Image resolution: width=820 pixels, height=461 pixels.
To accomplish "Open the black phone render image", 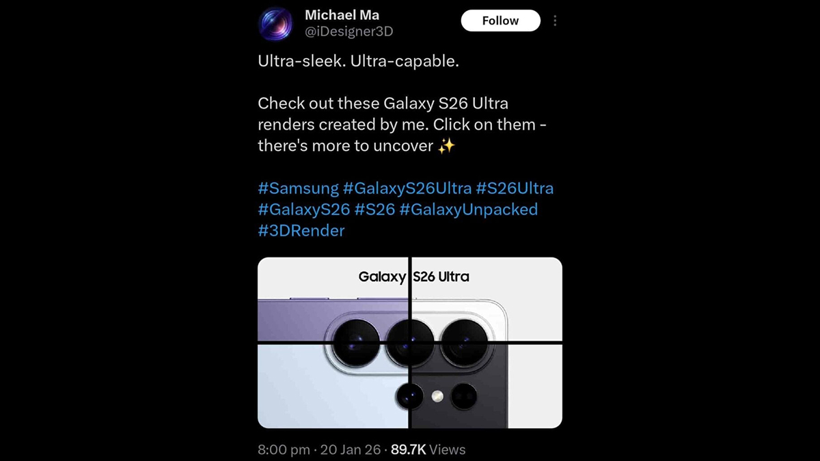I will (x=487, y=386).
